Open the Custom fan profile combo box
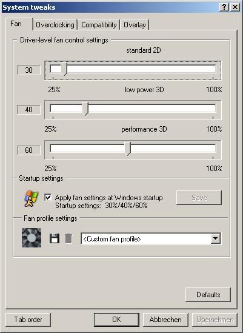Viewport: 243px width, 333px height. [151, 239]
